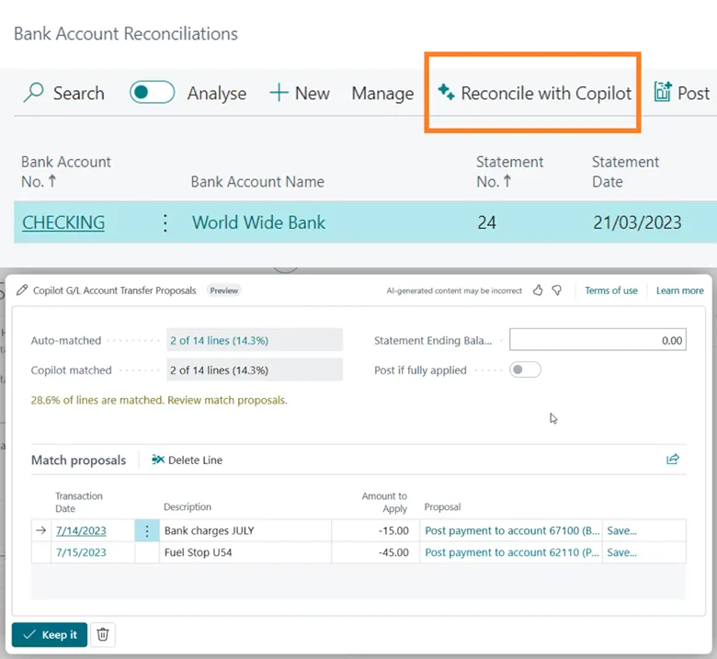Screen dimensions: 717x659
Task: Click the row selector arrow for 7/14/2023
Action: coord(40,530)
